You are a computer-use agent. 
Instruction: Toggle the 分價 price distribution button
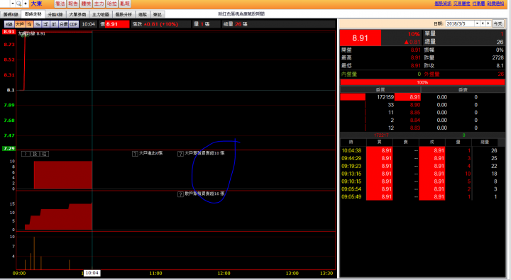point(63,24)
